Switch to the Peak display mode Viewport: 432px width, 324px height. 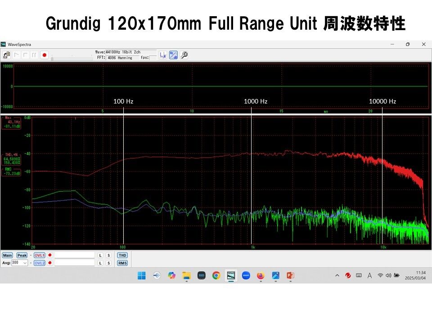point(21,255)
